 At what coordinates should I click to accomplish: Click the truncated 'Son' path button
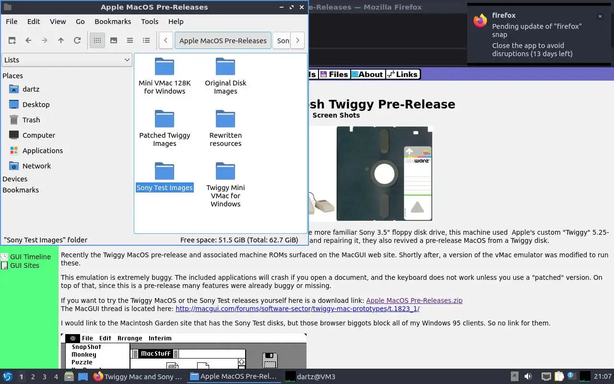[x=282, y=41]
